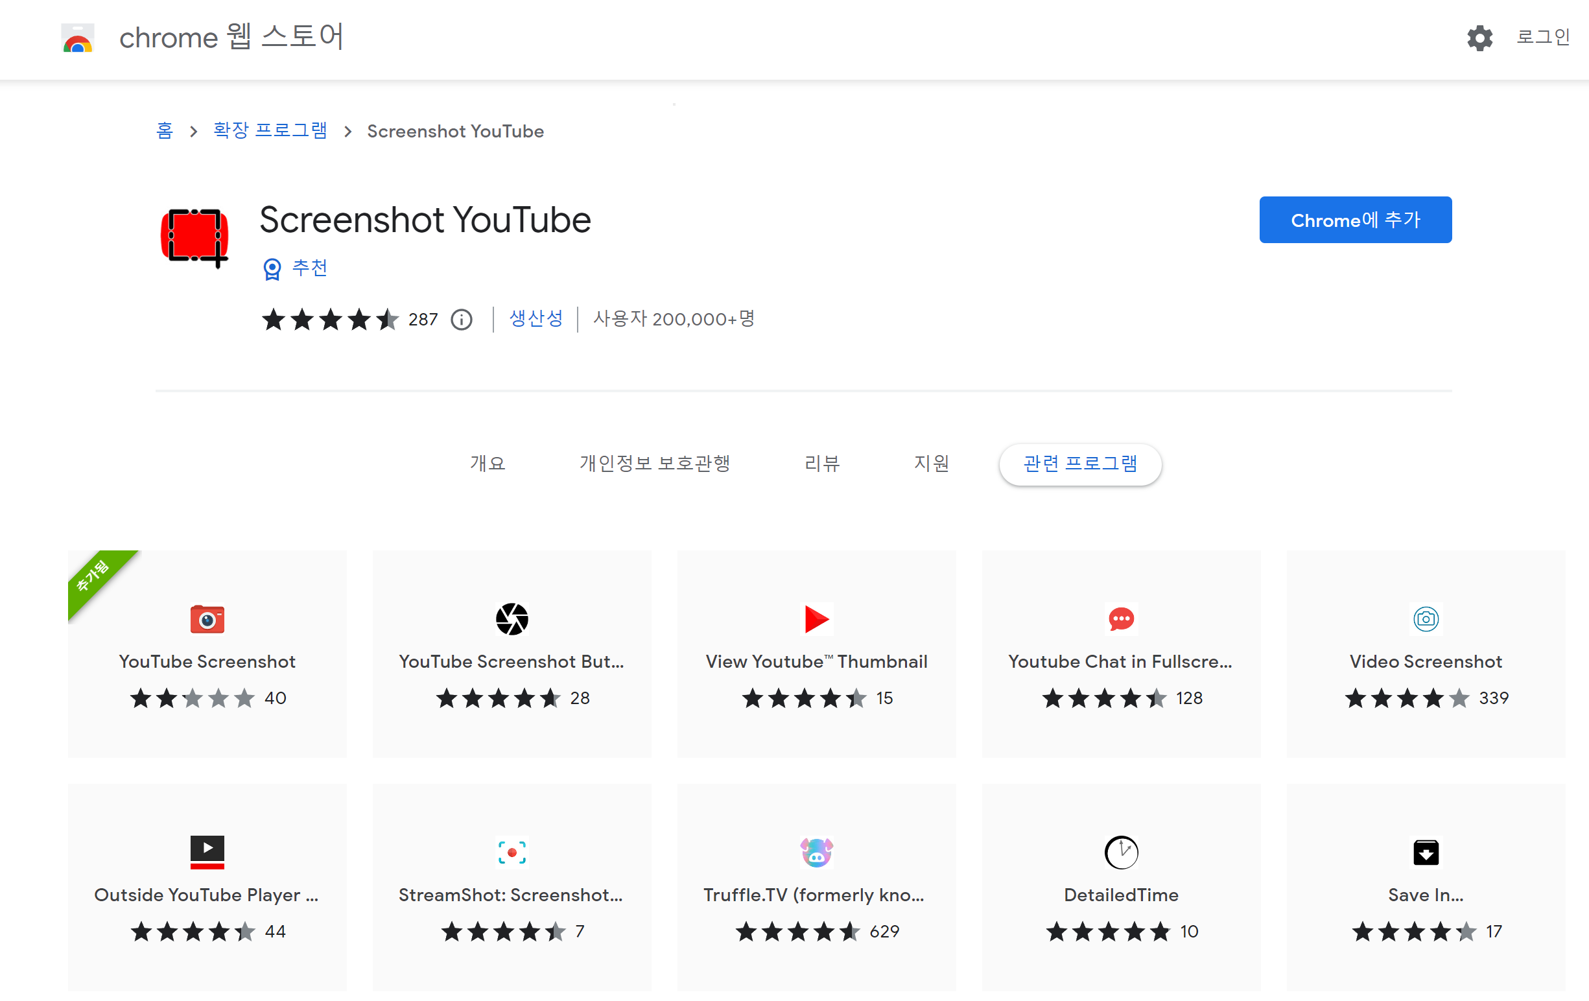1589x1001 pixels.
Task: Click the Truffle.TV pig icon
Action: (x=816, y=852)
